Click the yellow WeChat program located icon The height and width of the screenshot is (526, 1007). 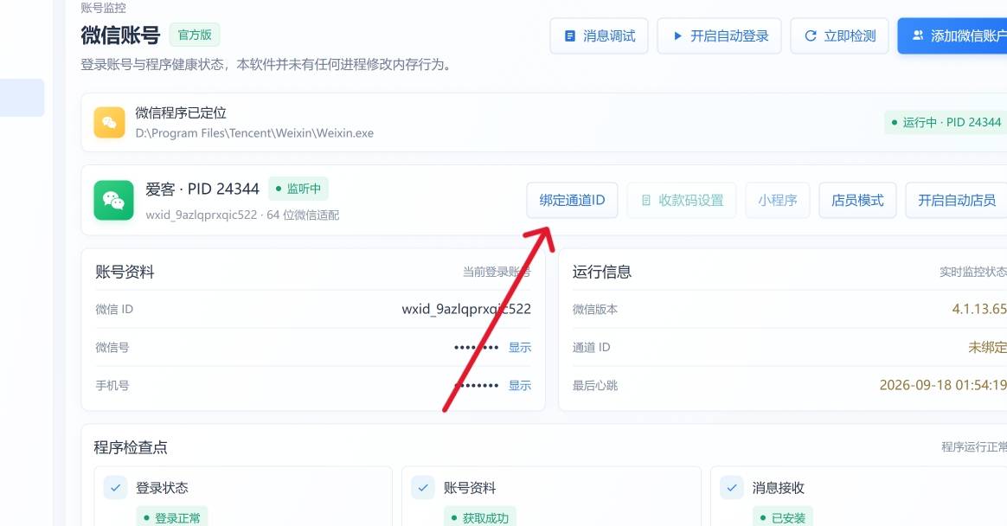click(x=109, y=123)
